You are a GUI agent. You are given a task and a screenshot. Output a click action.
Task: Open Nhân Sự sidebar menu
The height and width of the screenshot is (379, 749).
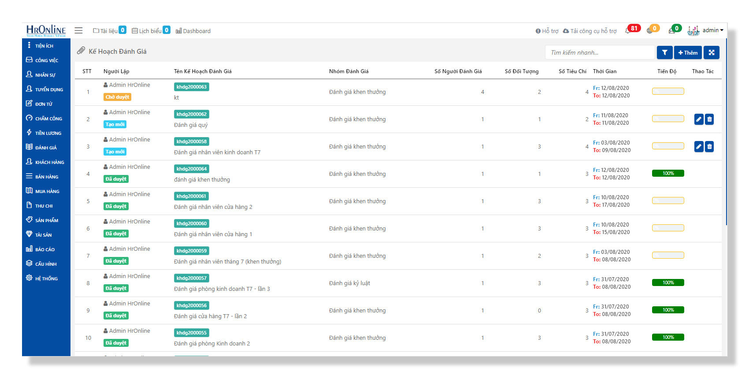pyautogui.click(x=46, y=74)
